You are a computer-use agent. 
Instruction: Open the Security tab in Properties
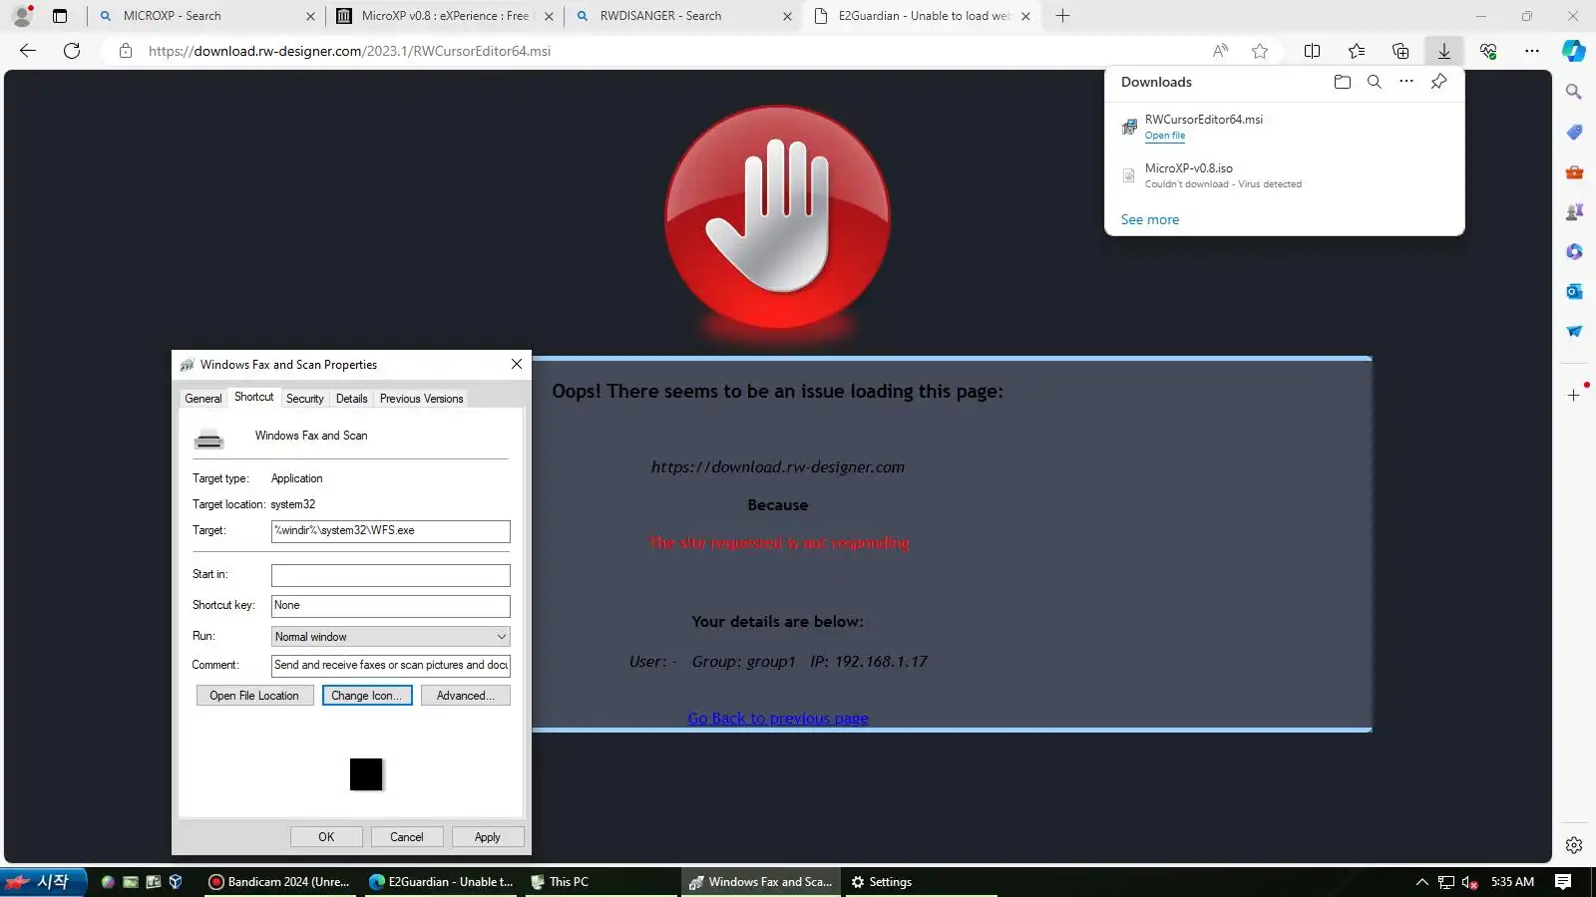click(x=305, y=399)
